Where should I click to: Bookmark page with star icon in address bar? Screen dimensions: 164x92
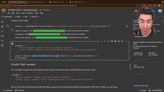(x=140, y=6)
